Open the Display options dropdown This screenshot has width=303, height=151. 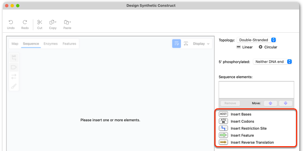point(201,44)
